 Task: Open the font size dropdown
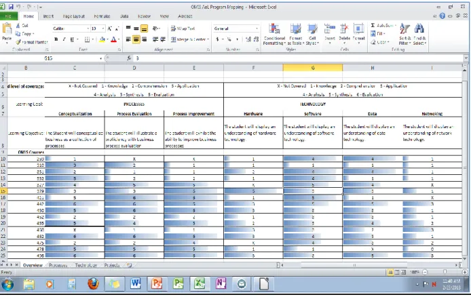point(103,28)
